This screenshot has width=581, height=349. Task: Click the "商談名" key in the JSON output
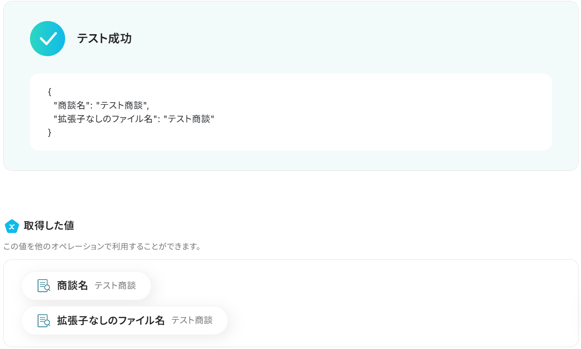pos(72,105)
